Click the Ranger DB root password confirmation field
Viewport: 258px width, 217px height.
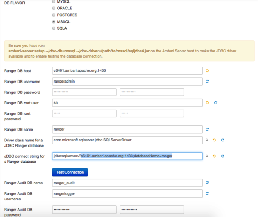[152, 113]
